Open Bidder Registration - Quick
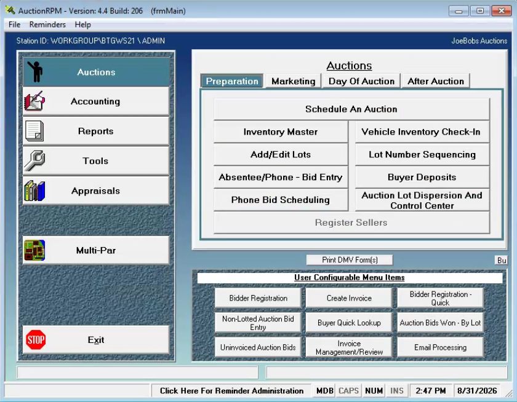517x402 pixels. [x=440, y=298]
